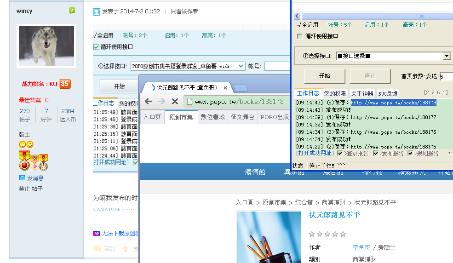Rate the book three stars

(327, 234)
